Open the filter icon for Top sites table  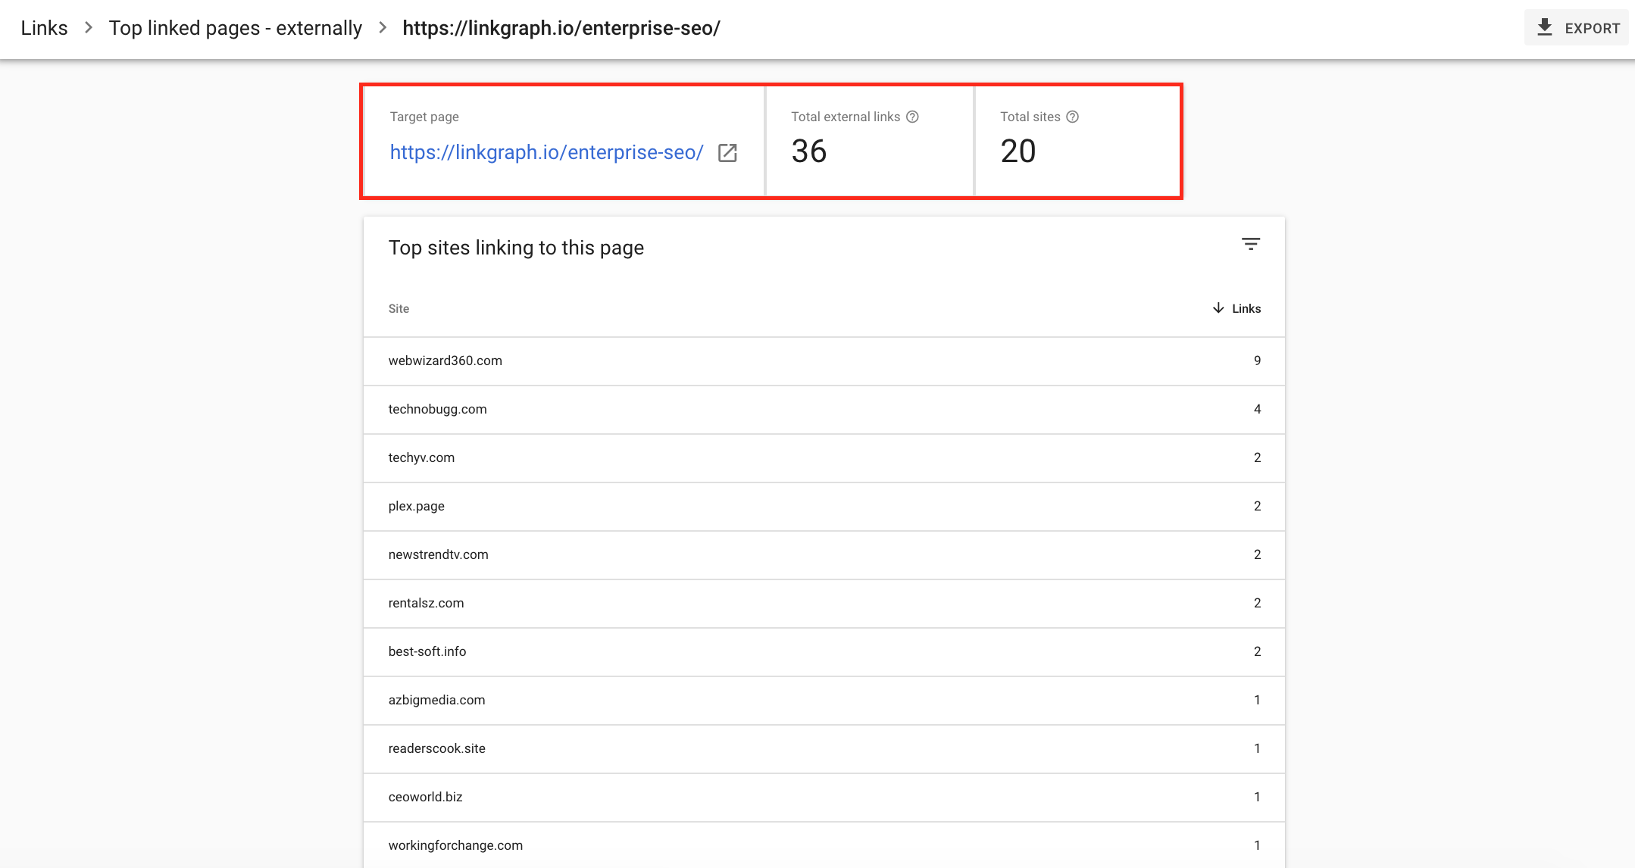pos(1250,244)
